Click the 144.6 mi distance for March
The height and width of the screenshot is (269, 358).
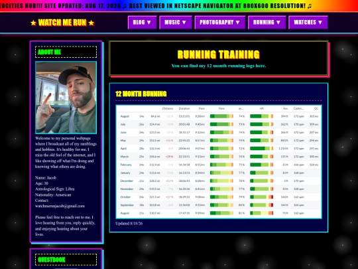point(154,157)
